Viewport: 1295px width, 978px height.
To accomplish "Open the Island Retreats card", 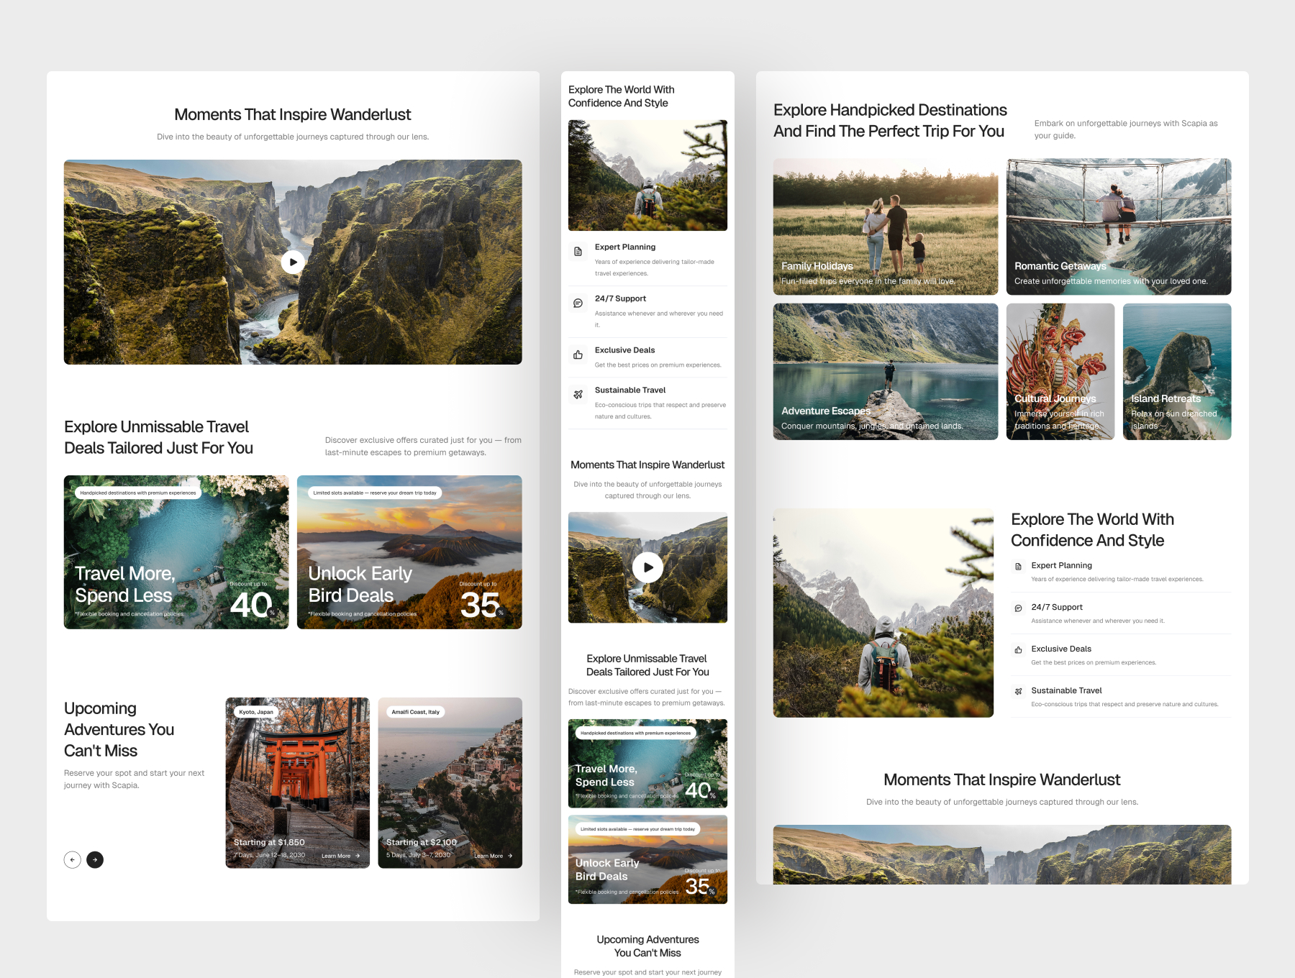I will tap(1176, 371).
